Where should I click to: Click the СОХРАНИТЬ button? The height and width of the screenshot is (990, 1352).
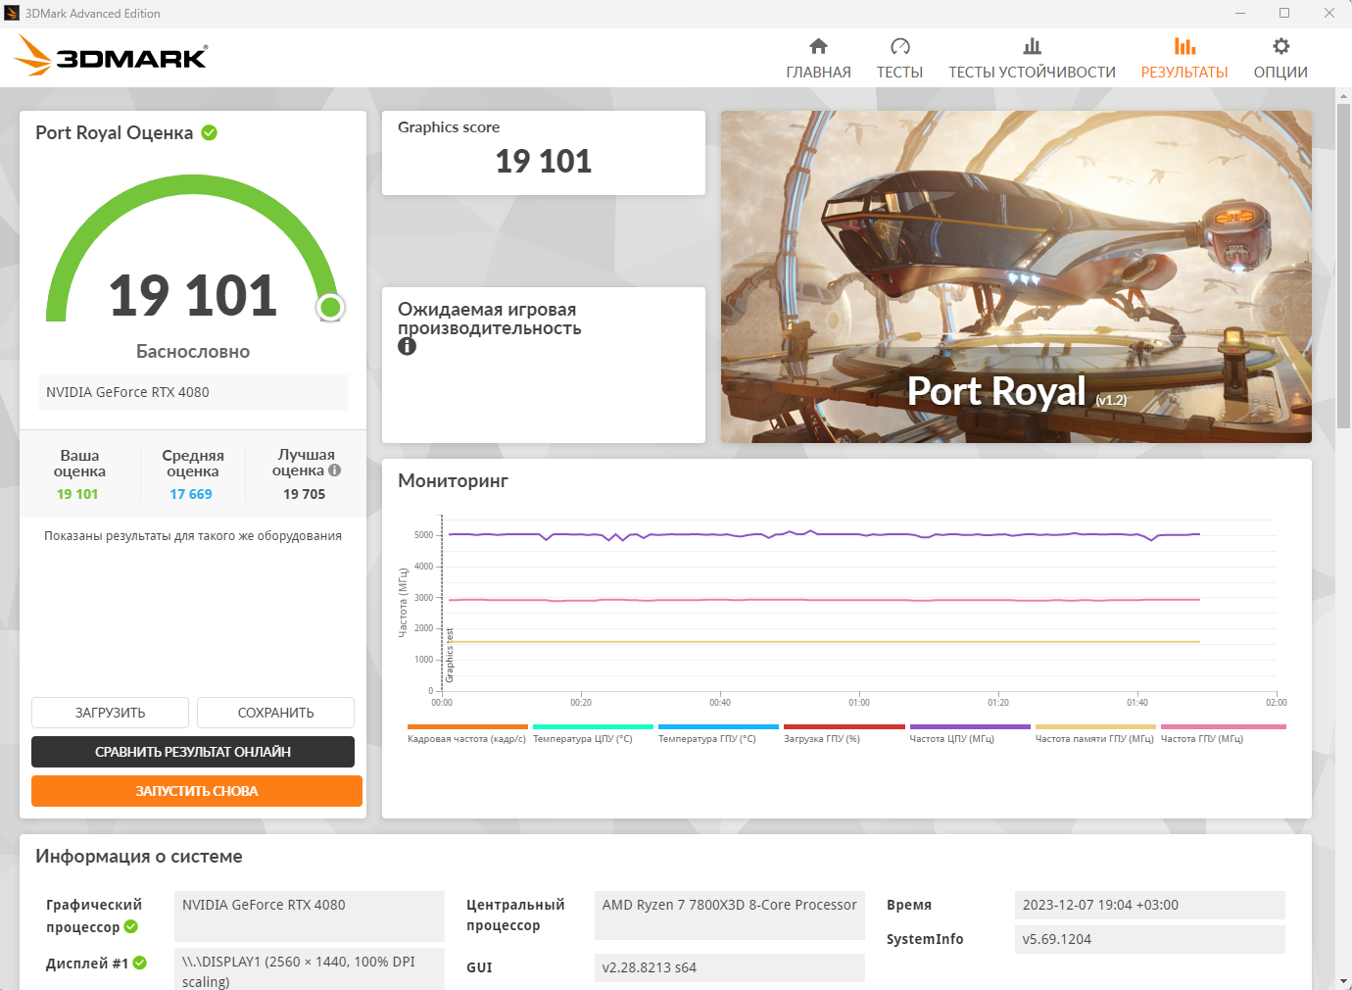point(275,713)
